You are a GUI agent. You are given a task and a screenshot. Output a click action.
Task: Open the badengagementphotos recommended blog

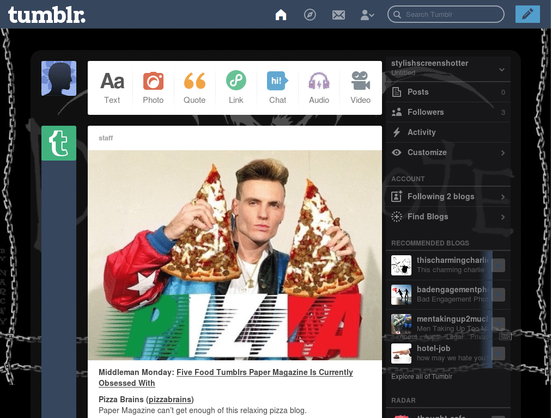pyautogui.click(x=453, y=290)
